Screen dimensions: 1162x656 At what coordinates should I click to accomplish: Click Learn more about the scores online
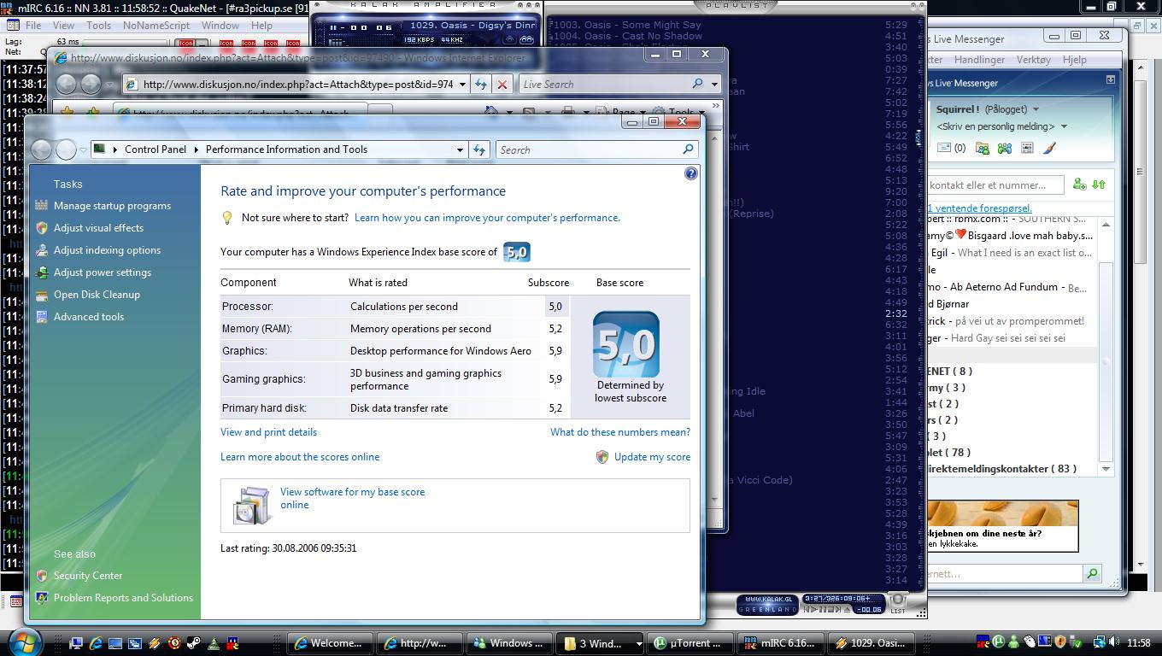pos(300,457)
